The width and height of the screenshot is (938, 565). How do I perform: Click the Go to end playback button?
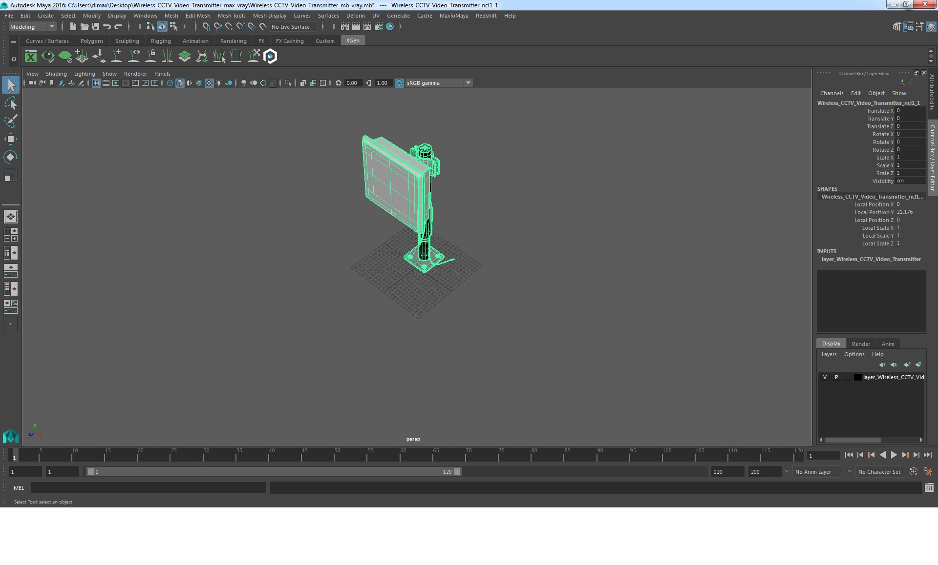928,455
